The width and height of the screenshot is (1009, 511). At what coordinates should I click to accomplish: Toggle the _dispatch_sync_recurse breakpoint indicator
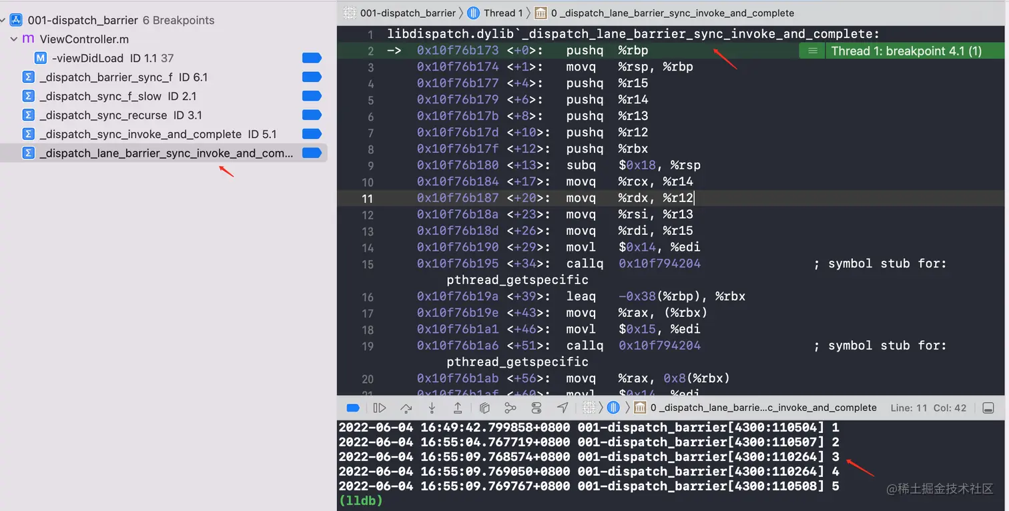pyautogui.click(x=312, y=115)
